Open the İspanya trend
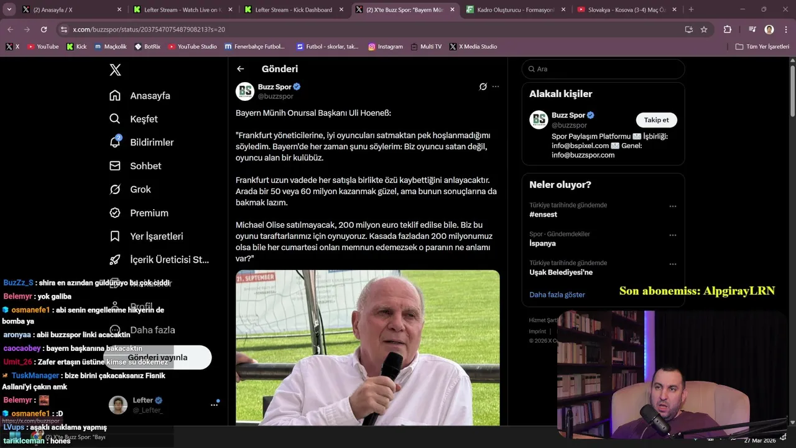 [x=542, y=243]
